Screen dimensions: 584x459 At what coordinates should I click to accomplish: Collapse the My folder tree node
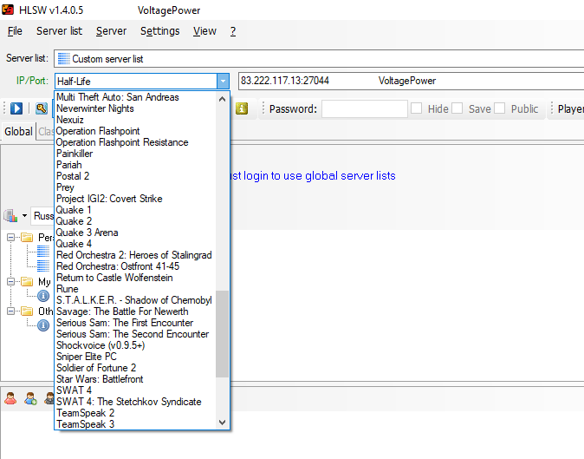tap(10, 281)
